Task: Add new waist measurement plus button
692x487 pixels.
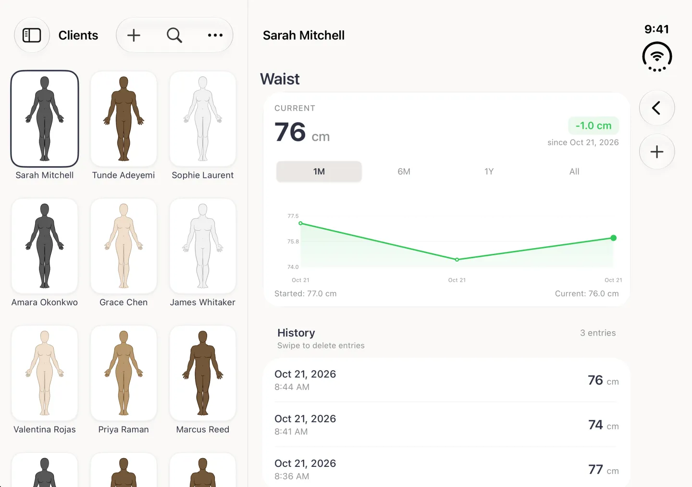Action: (657, 152)
